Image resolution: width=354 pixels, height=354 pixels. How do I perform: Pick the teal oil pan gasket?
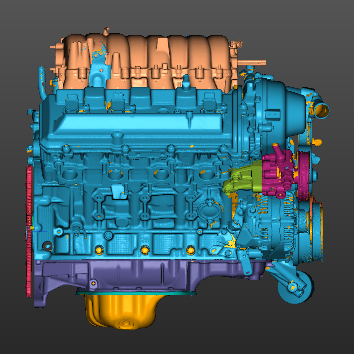[x=136, y=294]
